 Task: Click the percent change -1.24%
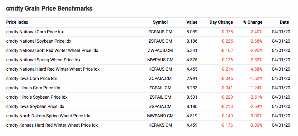coord(256,88)
